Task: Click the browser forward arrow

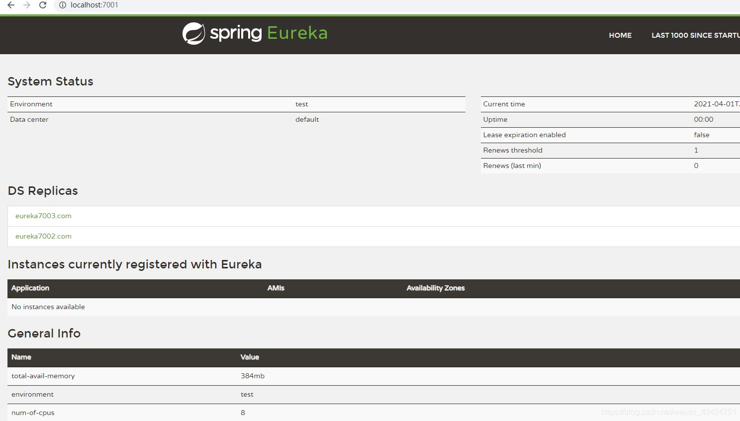Action: click(x=27, y=5)
